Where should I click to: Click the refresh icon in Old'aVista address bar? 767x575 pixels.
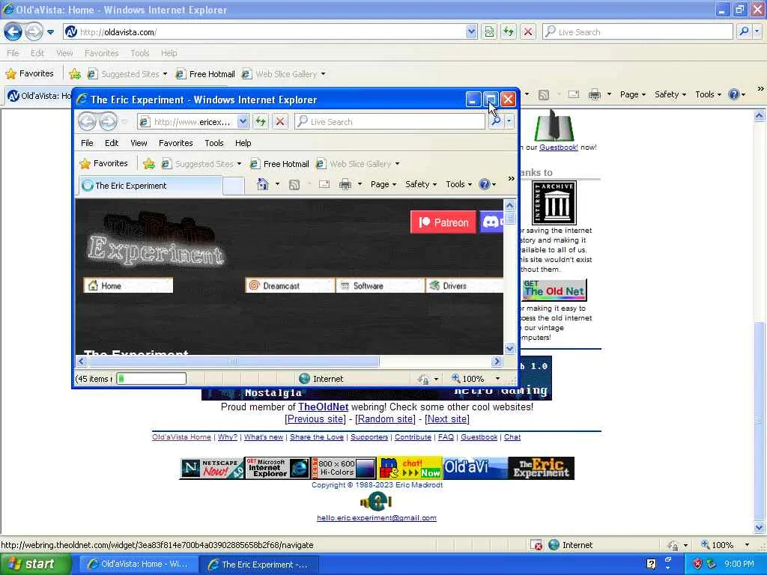point(509,32)
